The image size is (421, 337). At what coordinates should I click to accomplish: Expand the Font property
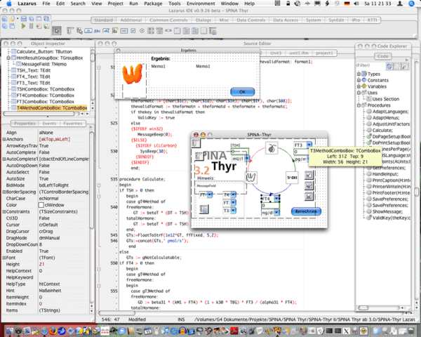tap(4, 258)
